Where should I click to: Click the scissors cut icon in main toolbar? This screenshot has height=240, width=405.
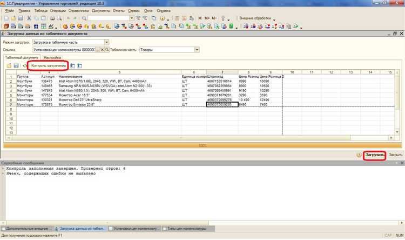(x=29, y=18)
